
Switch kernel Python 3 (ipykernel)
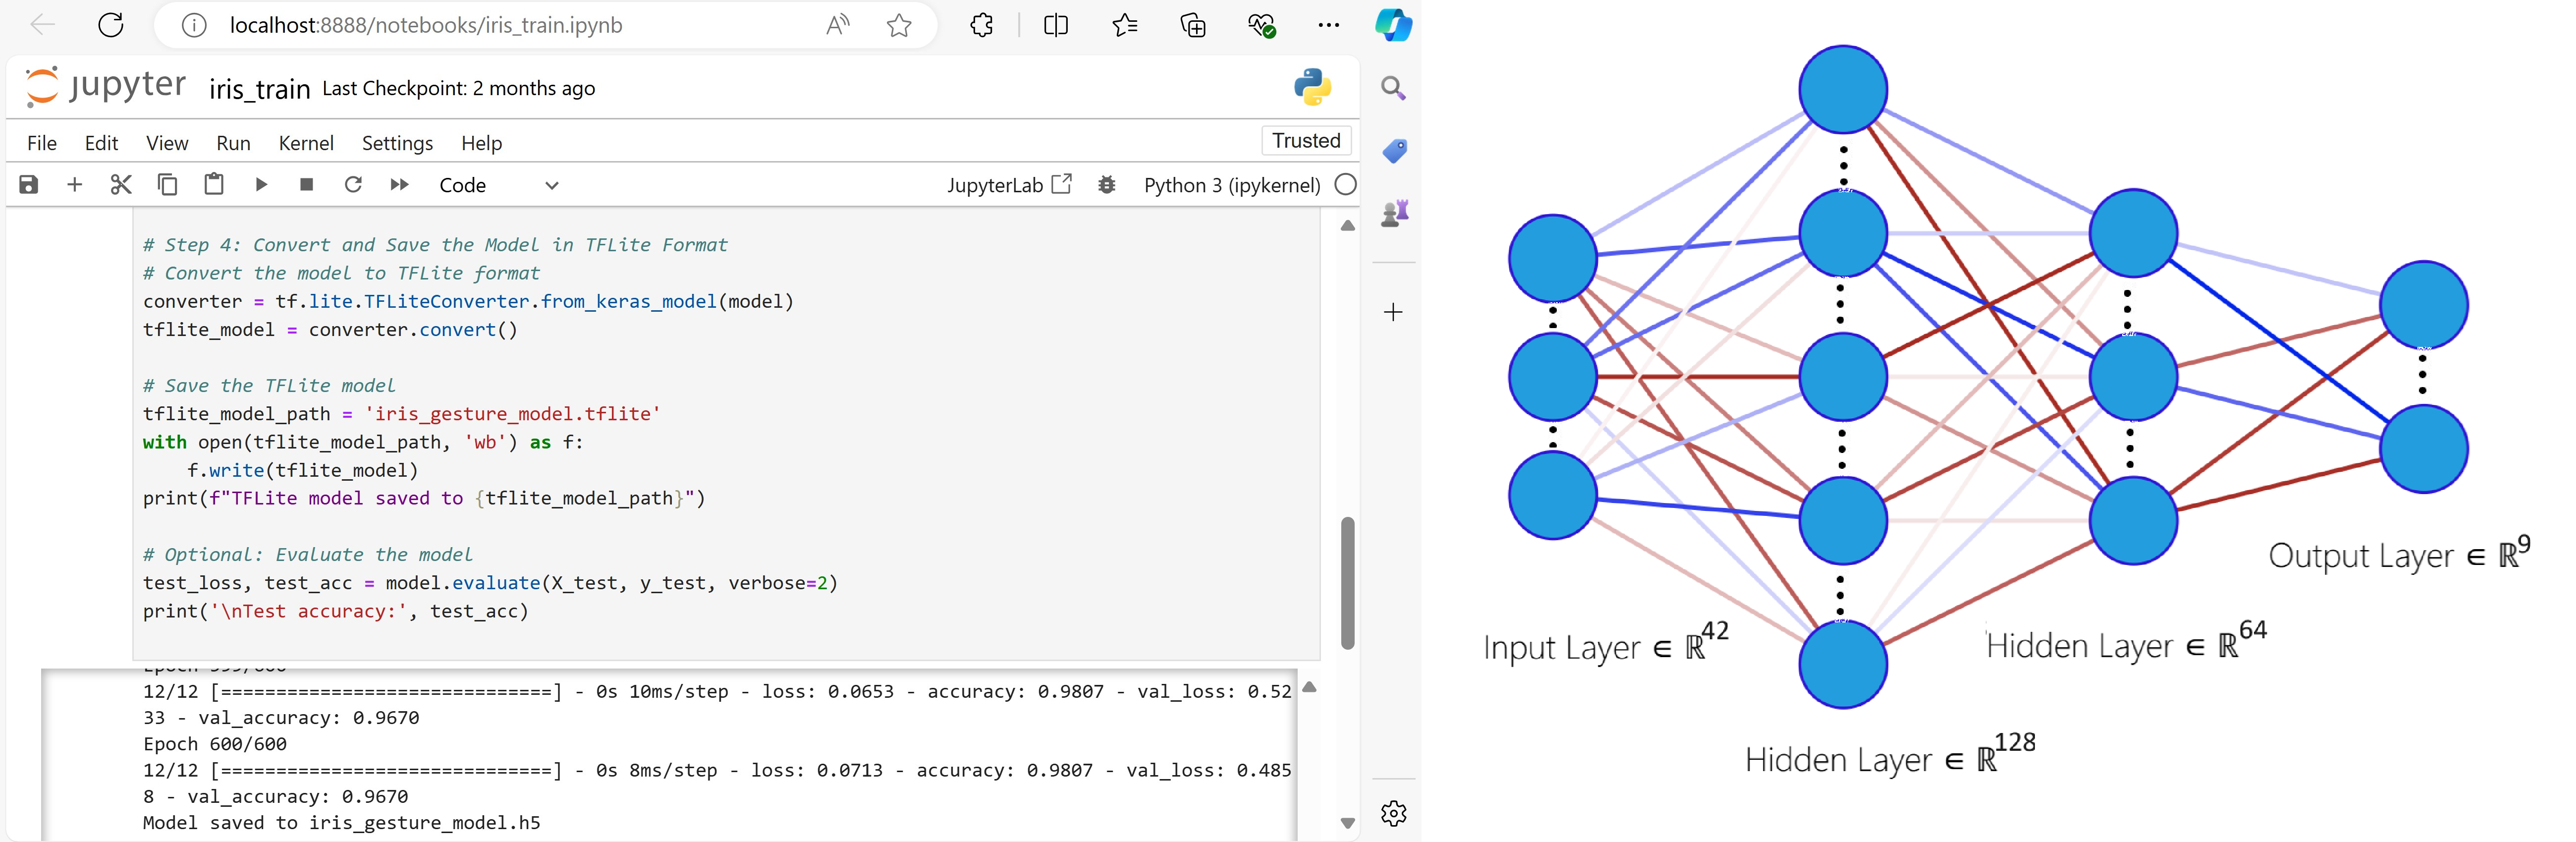click(1232, 185)
